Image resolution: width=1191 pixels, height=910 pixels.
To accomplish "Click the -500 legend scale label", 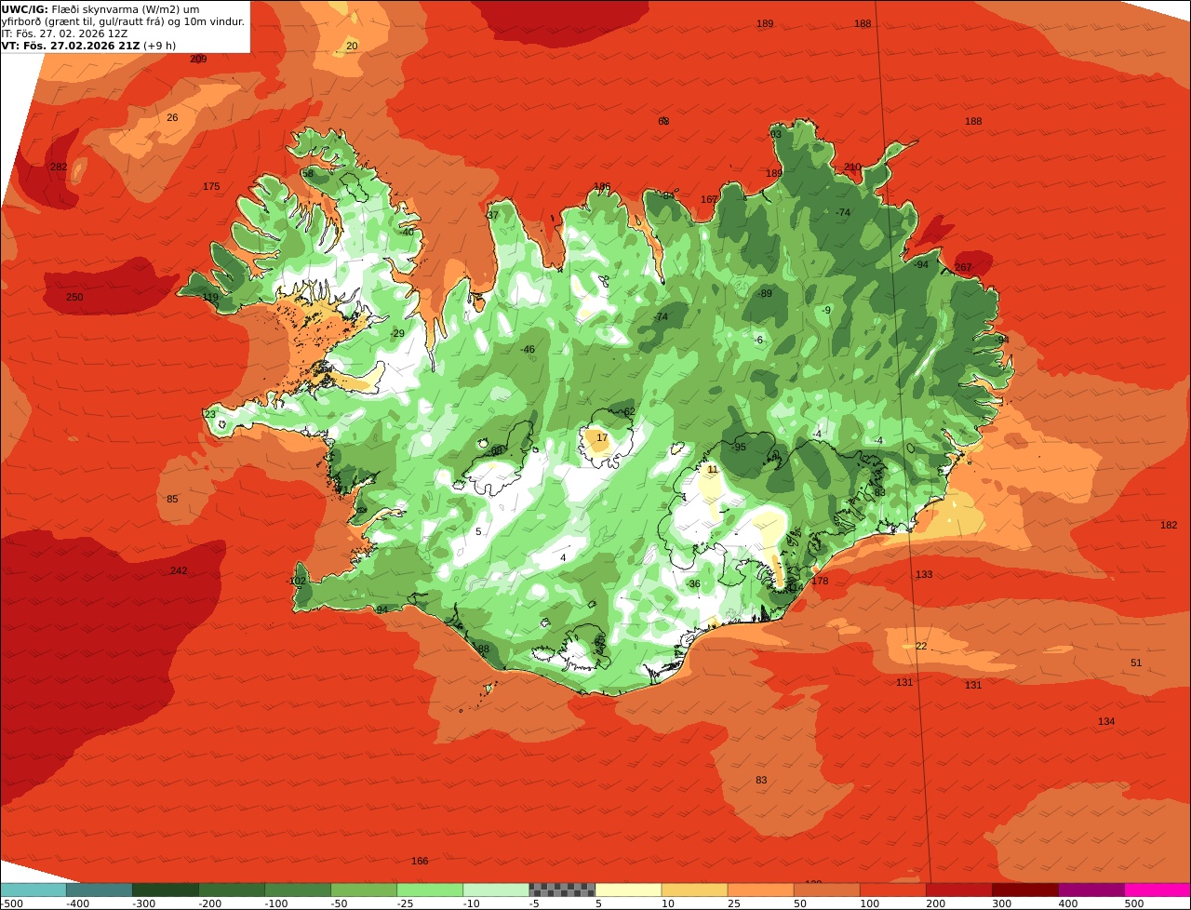I will pyautogui.click(x=10, y=903).
